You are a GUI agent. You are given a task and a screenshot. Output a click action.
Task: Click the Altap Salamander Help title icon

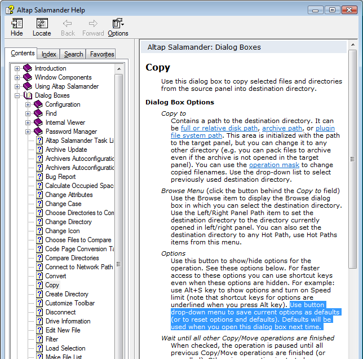10,10
